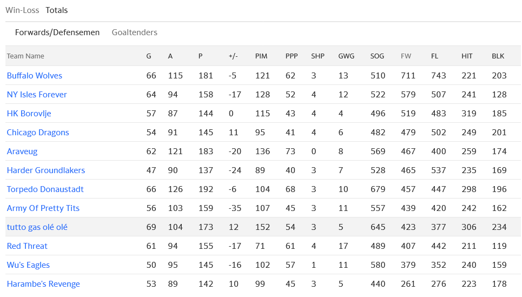
Task: Sort the table by FW column
Action: pos(406,56)
